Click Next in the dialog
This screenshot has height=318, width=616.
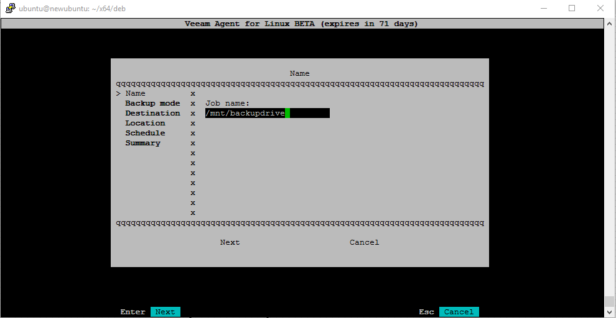coord(230,242)
